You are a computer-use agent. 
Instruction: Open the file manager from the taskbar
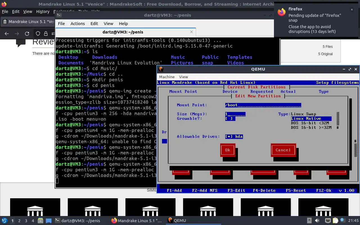pos(40,220)
